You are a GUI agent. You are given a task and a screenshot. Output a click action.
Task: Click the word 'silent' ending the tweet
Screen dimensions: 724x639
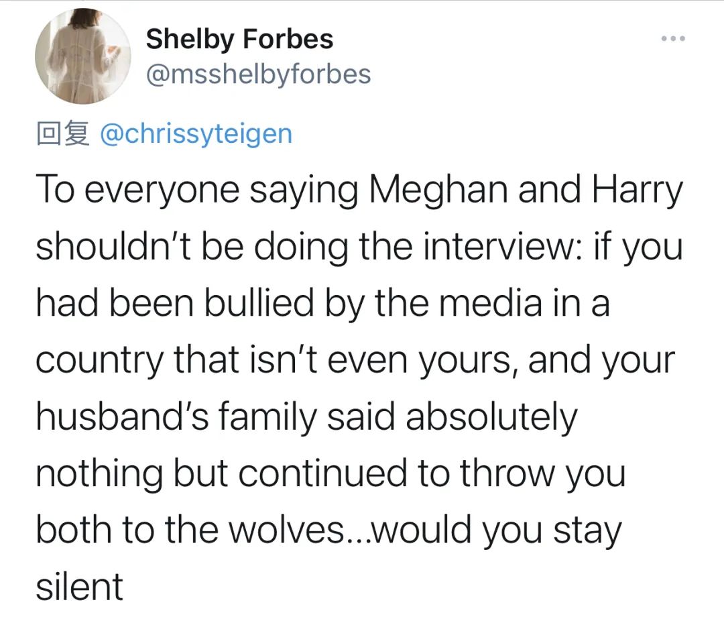click(x=79, y=587)
